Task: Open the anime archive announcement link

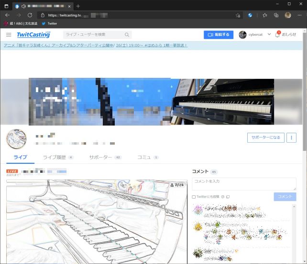Action: [58, 45]
